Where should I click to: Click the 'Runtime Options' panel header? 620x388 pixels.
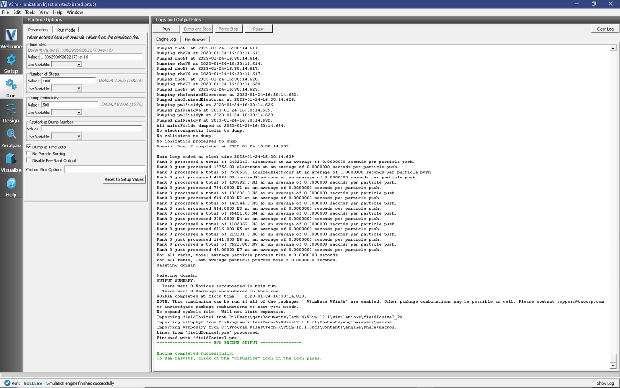click(45, 20)
